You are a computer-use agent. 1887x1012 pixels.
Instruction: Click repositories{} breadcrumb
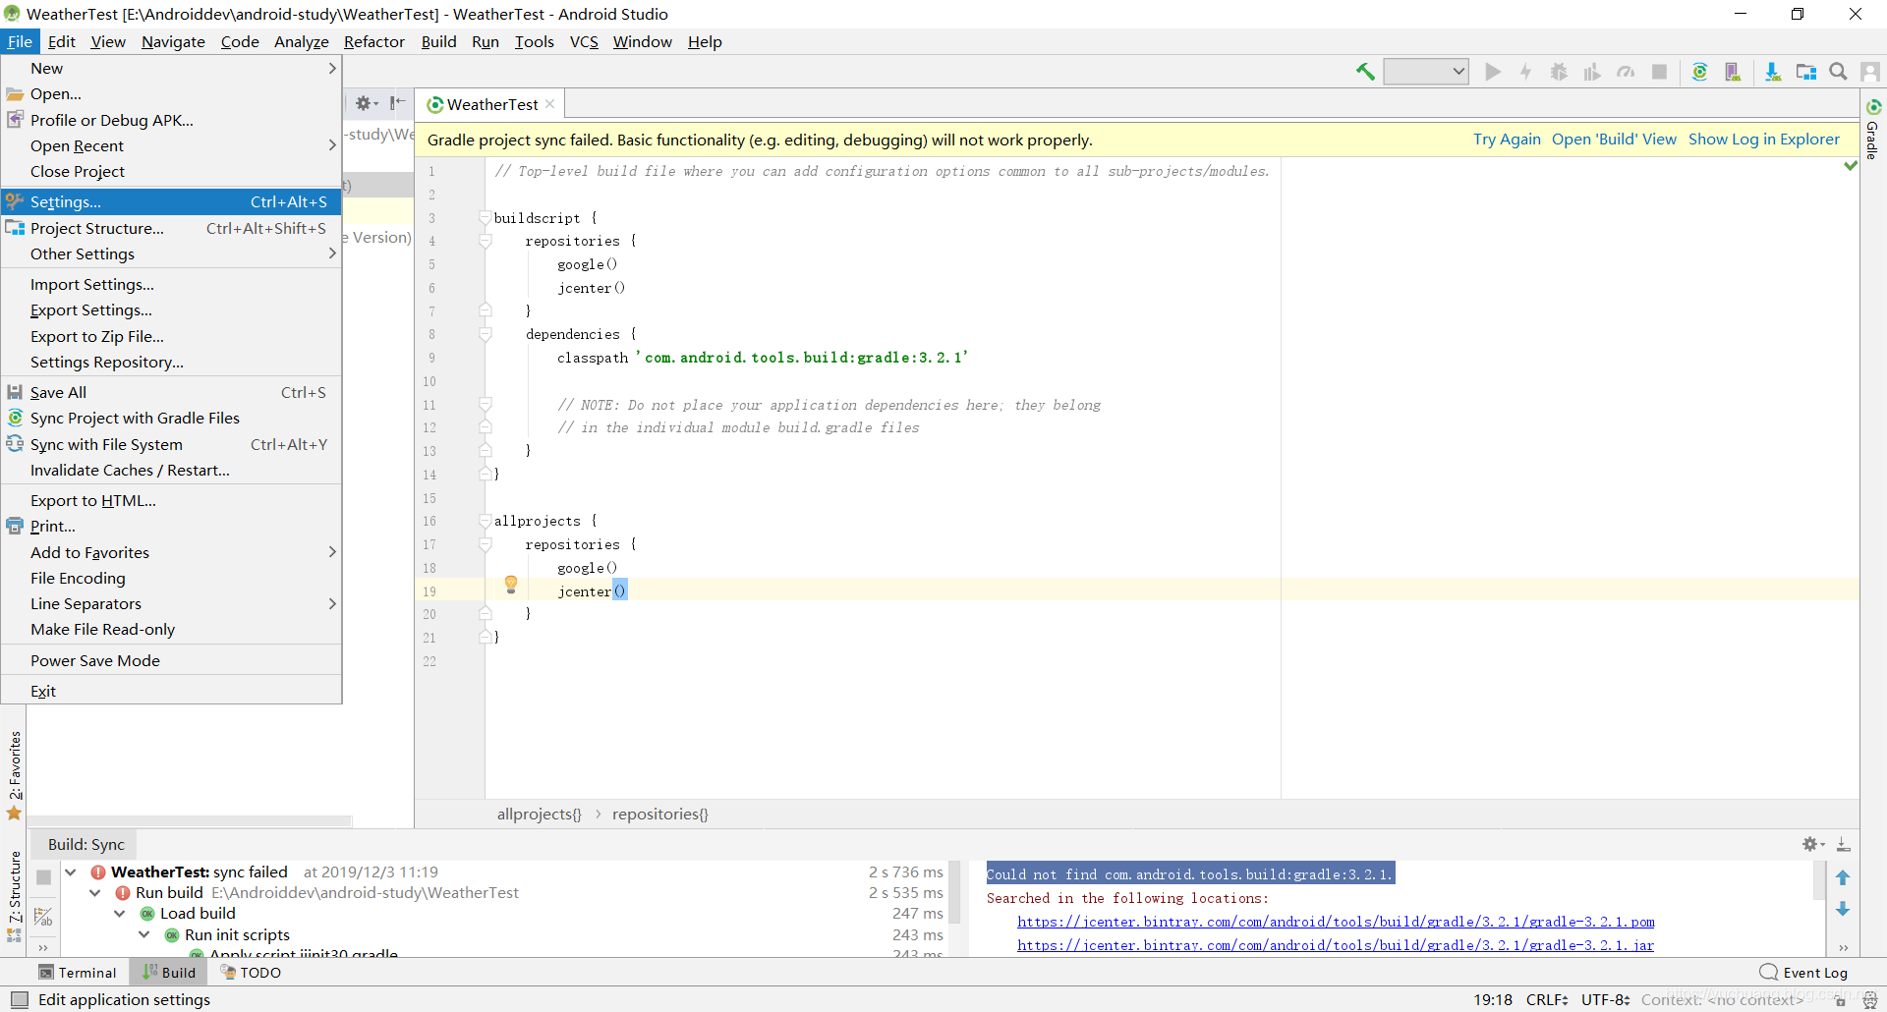pyautogui.click(x=659, y=814)
